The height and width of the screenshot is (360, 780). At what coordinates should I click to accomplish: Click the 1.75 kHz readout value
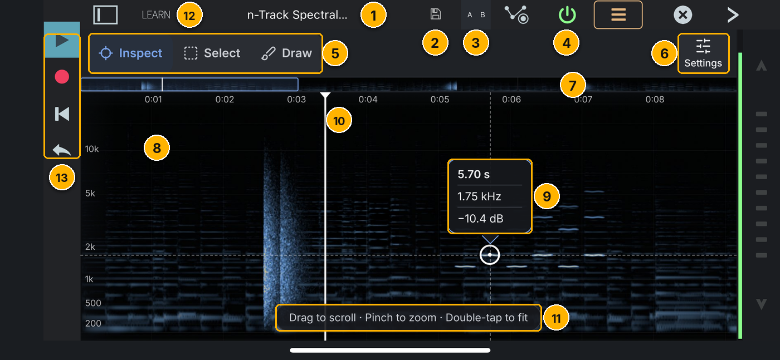pos(479,196)
